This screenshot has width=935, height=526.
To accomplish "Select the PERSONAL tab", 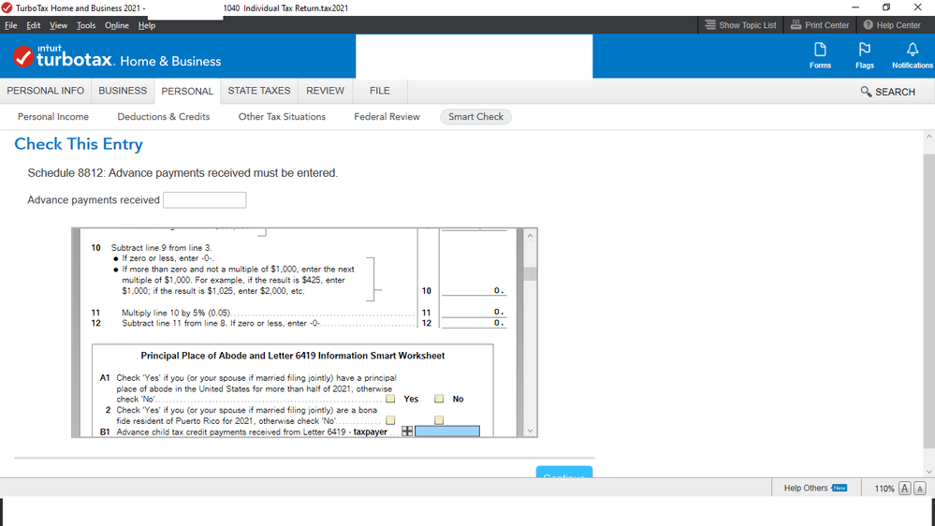I will coord(187,91).
